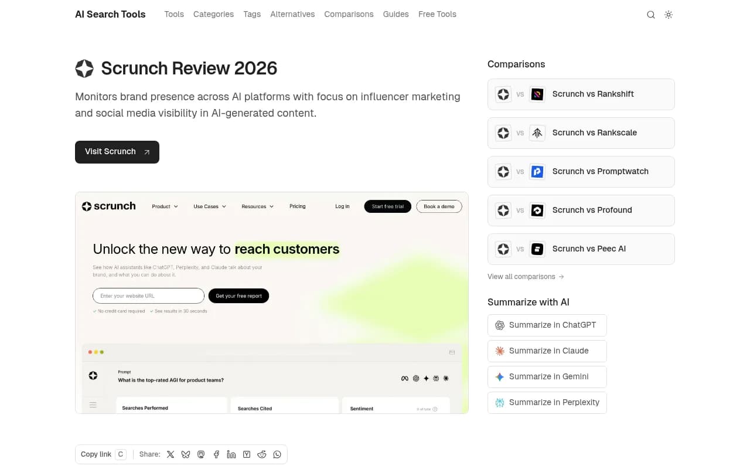Click the Visit Scrunch button

[x=117, y=152]
